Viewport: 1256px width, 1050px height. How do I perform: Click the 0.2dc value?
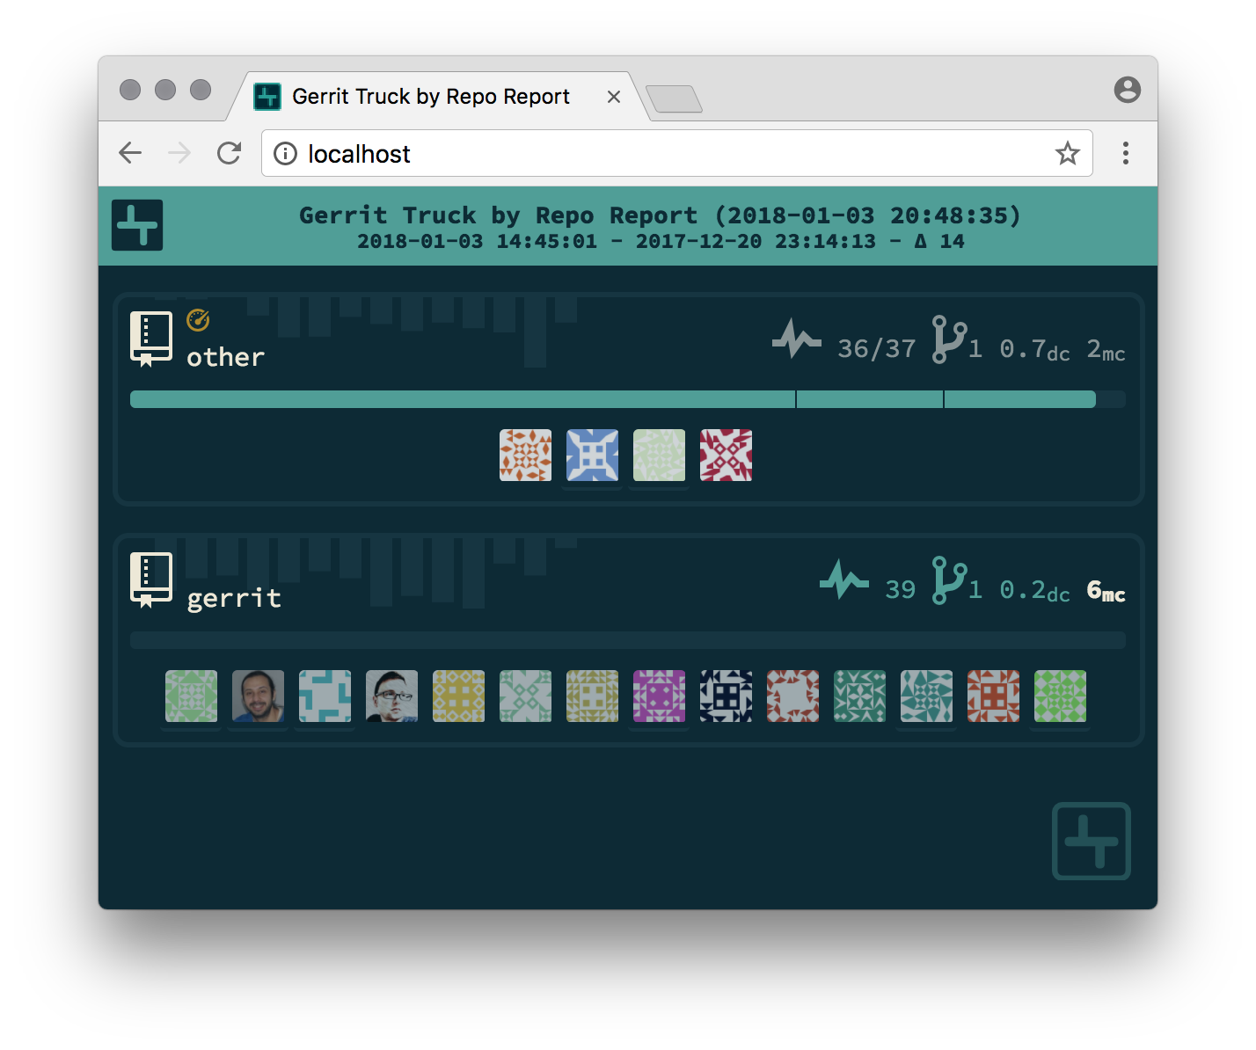1035,591
